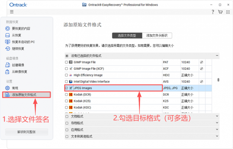Check the Kodak (KDC) checkbox
233x149 pixels.
[x=66, y=107]
